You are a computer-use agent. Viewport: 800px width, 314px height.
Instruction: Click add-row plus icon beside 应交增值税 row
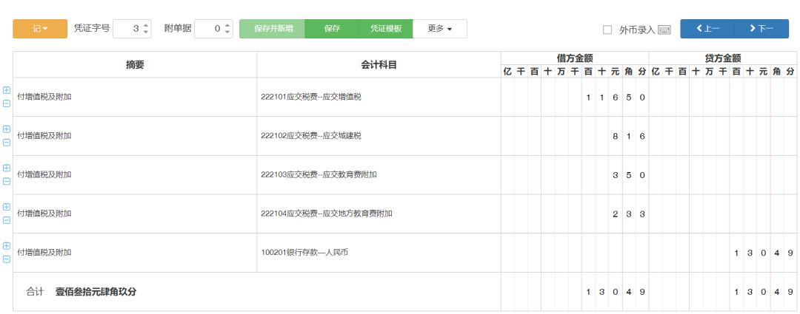point(7,90)
